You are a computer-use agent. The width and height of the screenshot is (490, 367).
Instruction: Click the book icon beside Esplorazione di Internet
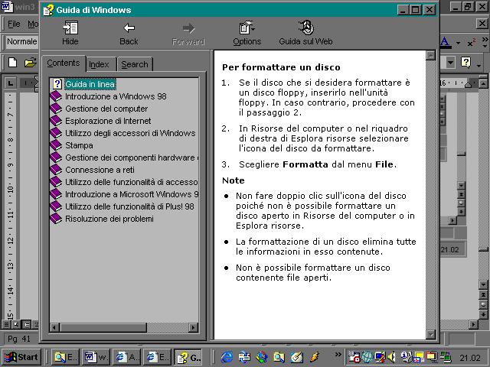pyautogui.click(x=56, y=121)
